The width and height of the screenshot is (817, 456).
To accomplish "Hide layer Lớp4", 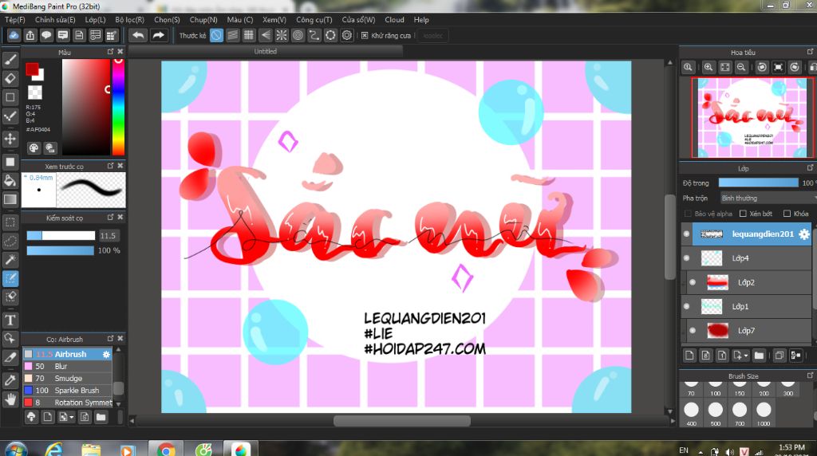I will tap(686, 258).
